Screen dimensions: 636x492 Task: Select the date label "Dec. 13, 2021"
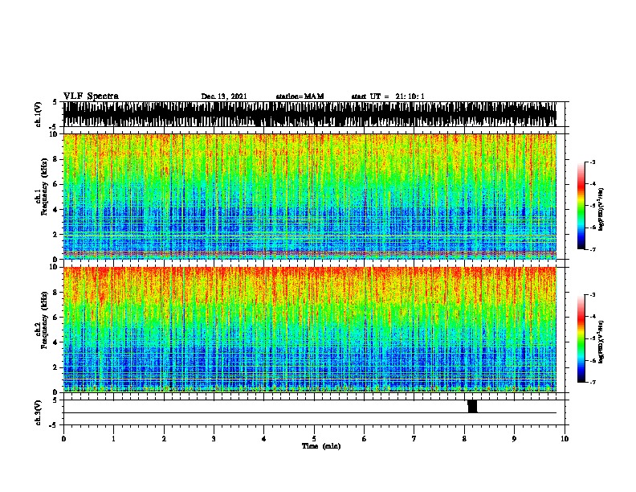(224, 96)
